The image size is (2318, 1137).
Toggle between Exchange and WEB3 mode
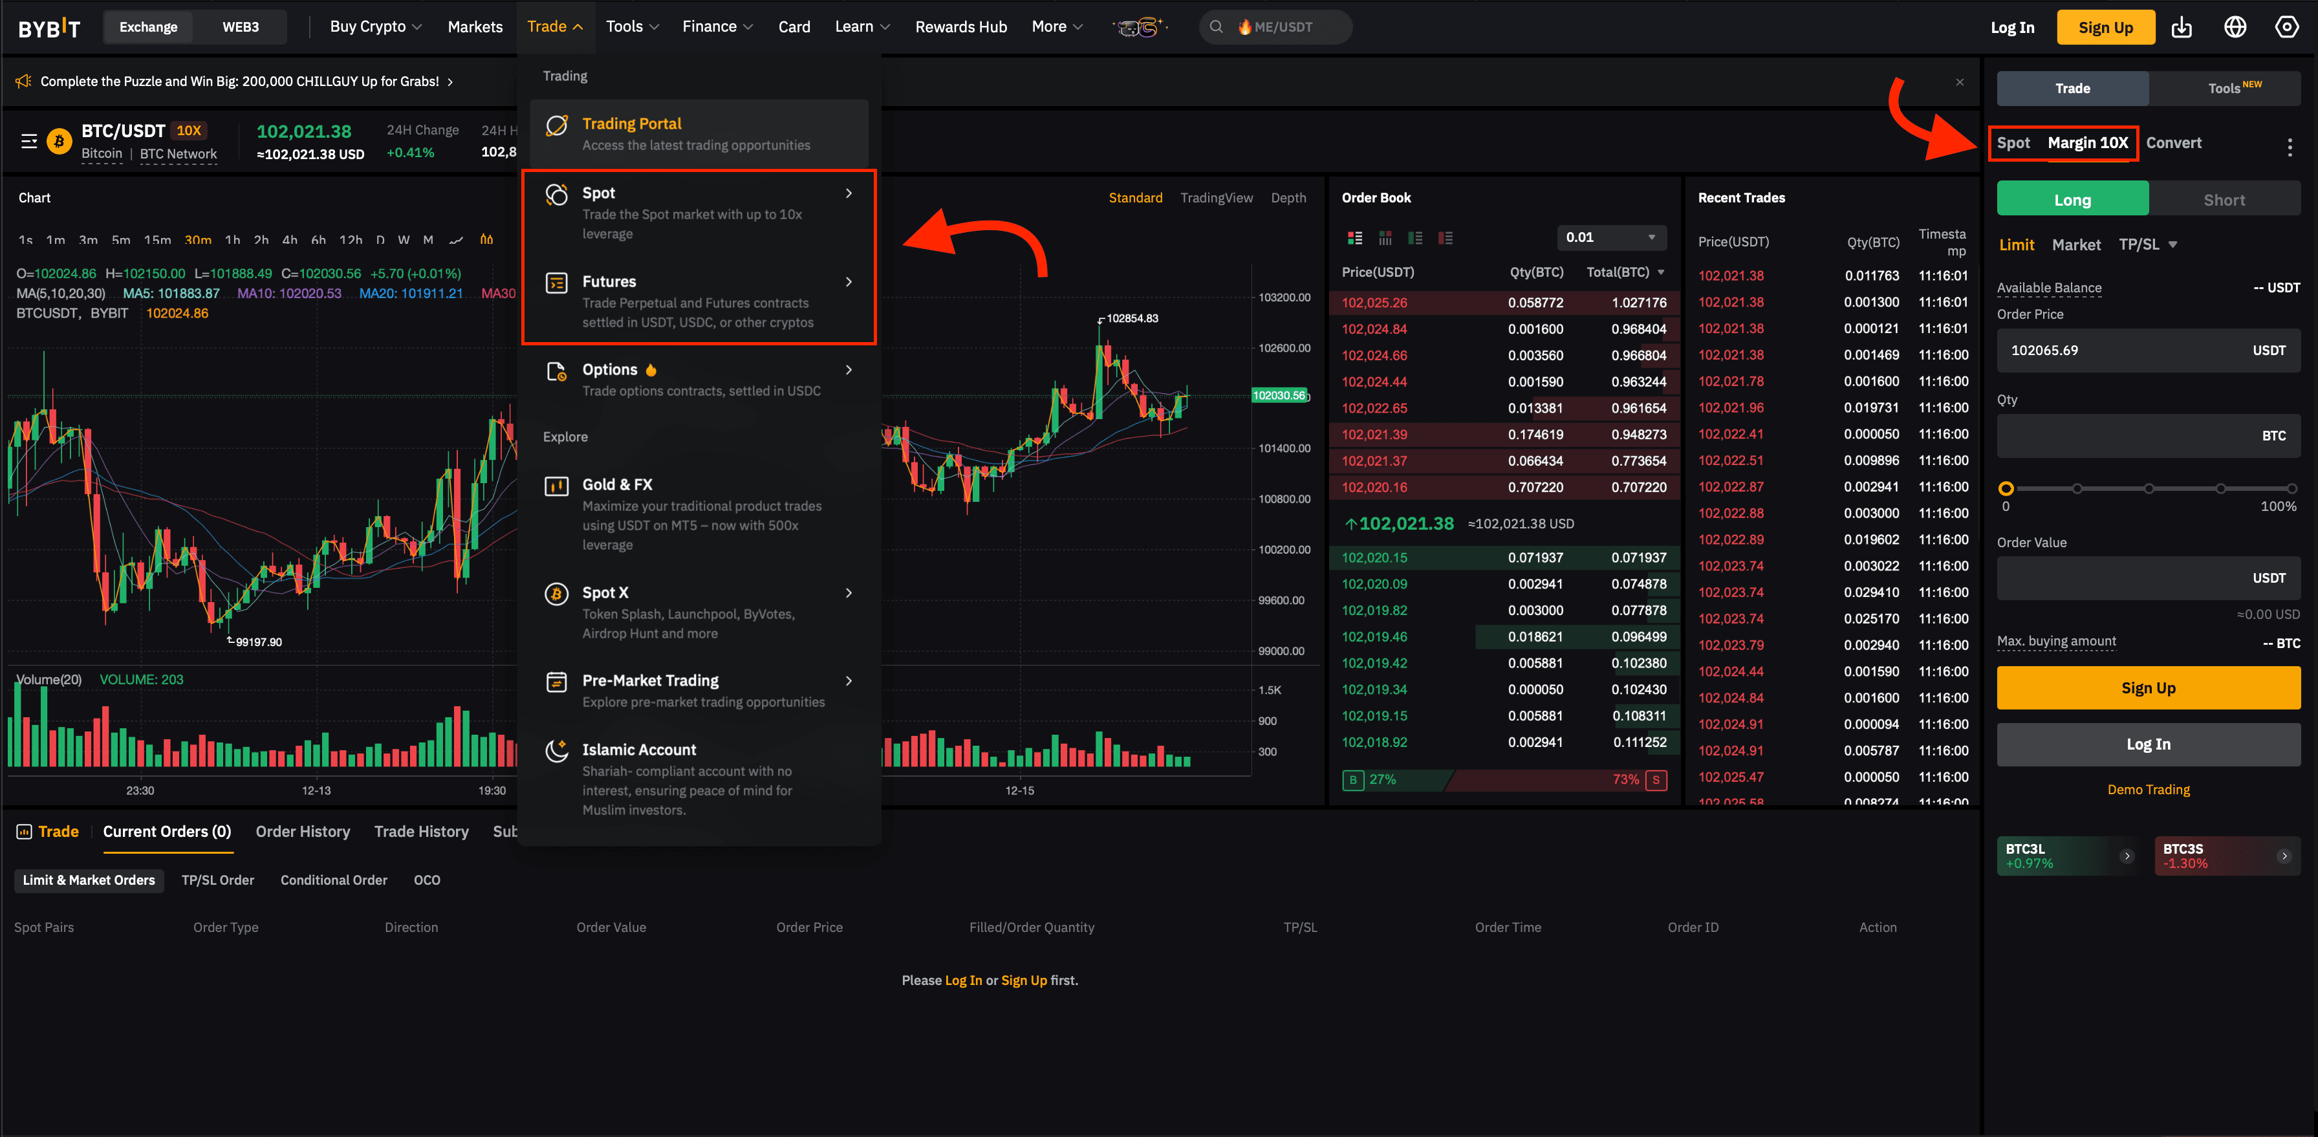[240, 27]
